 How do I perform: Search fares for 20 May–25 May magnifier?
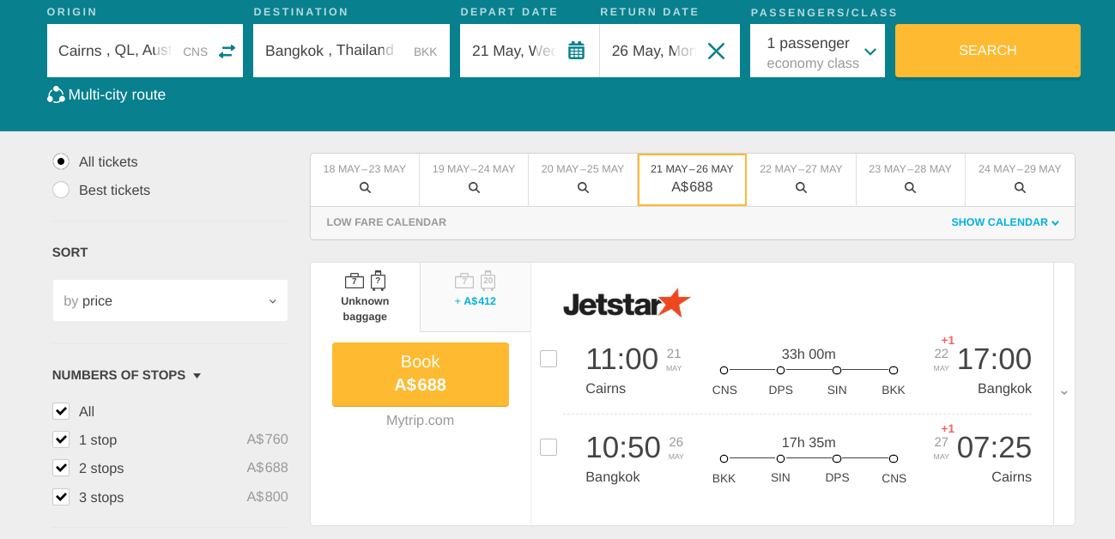(x=583, y=187)
